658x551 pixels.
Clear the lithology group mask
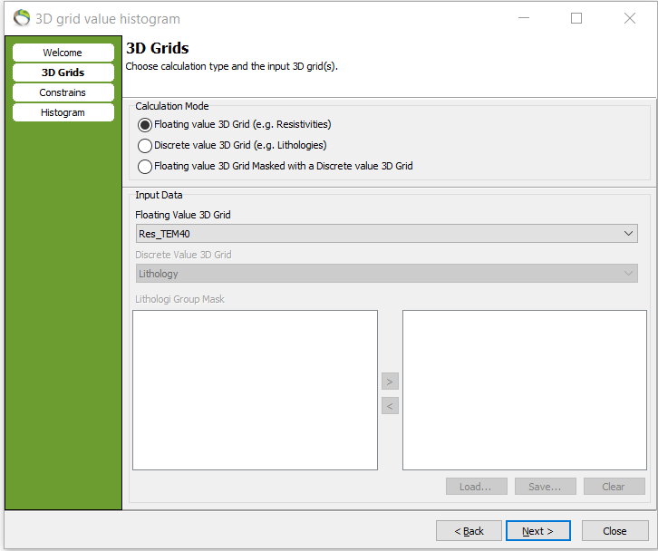(x=614, y=487)
